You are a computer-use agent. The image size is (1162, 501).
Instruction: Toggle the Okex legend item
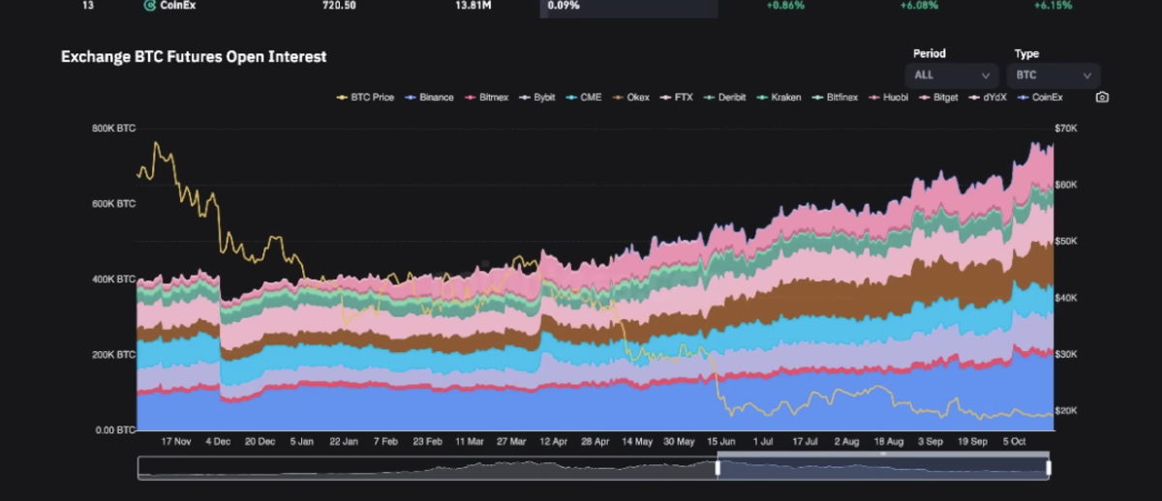pos(631,98)
